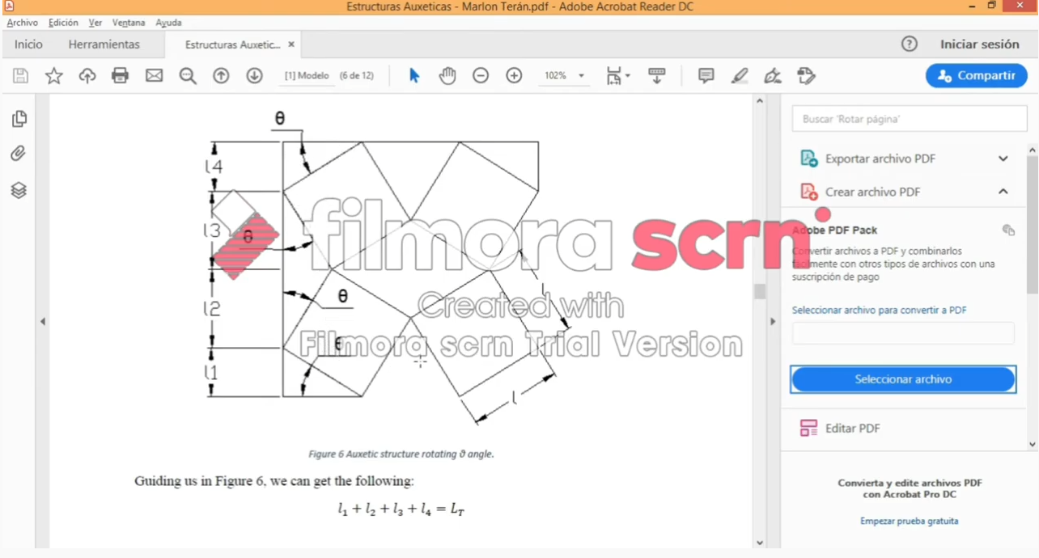Print the document using printer icon
Image resolution: width=1039 pixels, height=558 pixels.
[120, 76]
